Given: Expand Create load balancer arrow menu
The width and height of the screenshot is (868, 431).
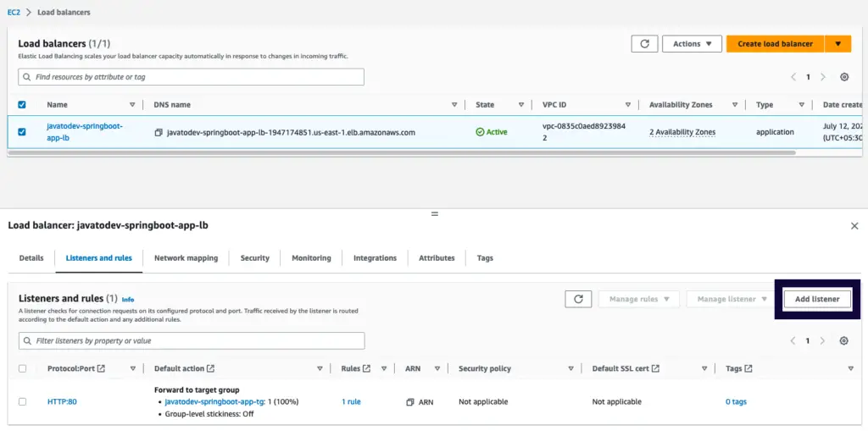Looking at the screenshot, I should pos(838,44).
